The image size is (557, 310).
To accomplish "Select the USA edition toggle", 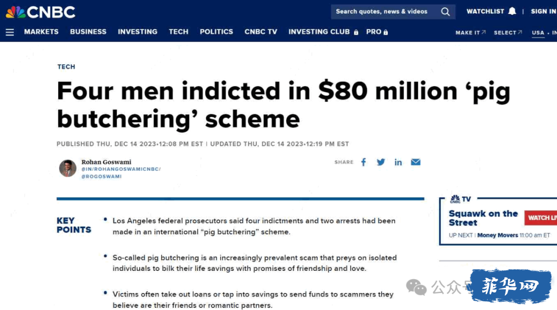I will [x=538, y=32].
